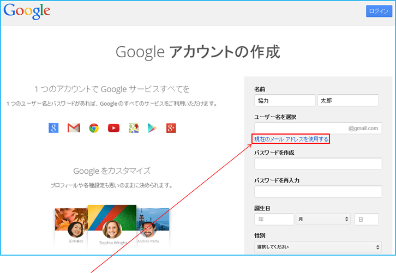
Task: Click the red Google+ icon
Action: tap(171, 128)
